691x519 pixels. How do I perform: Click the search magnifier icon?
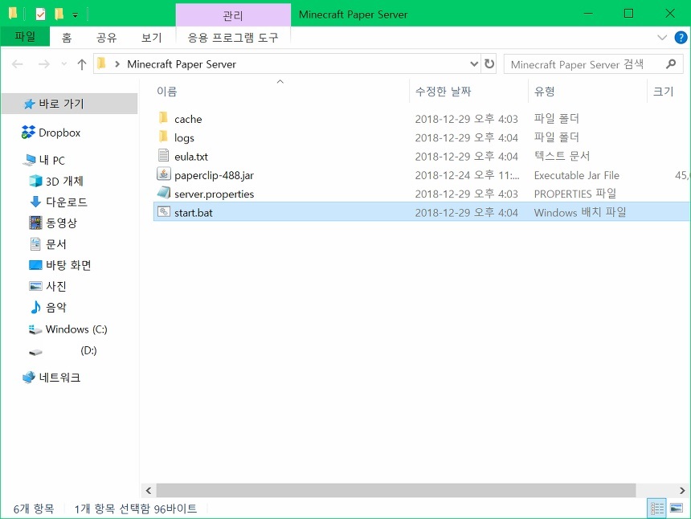pos(671,64)
